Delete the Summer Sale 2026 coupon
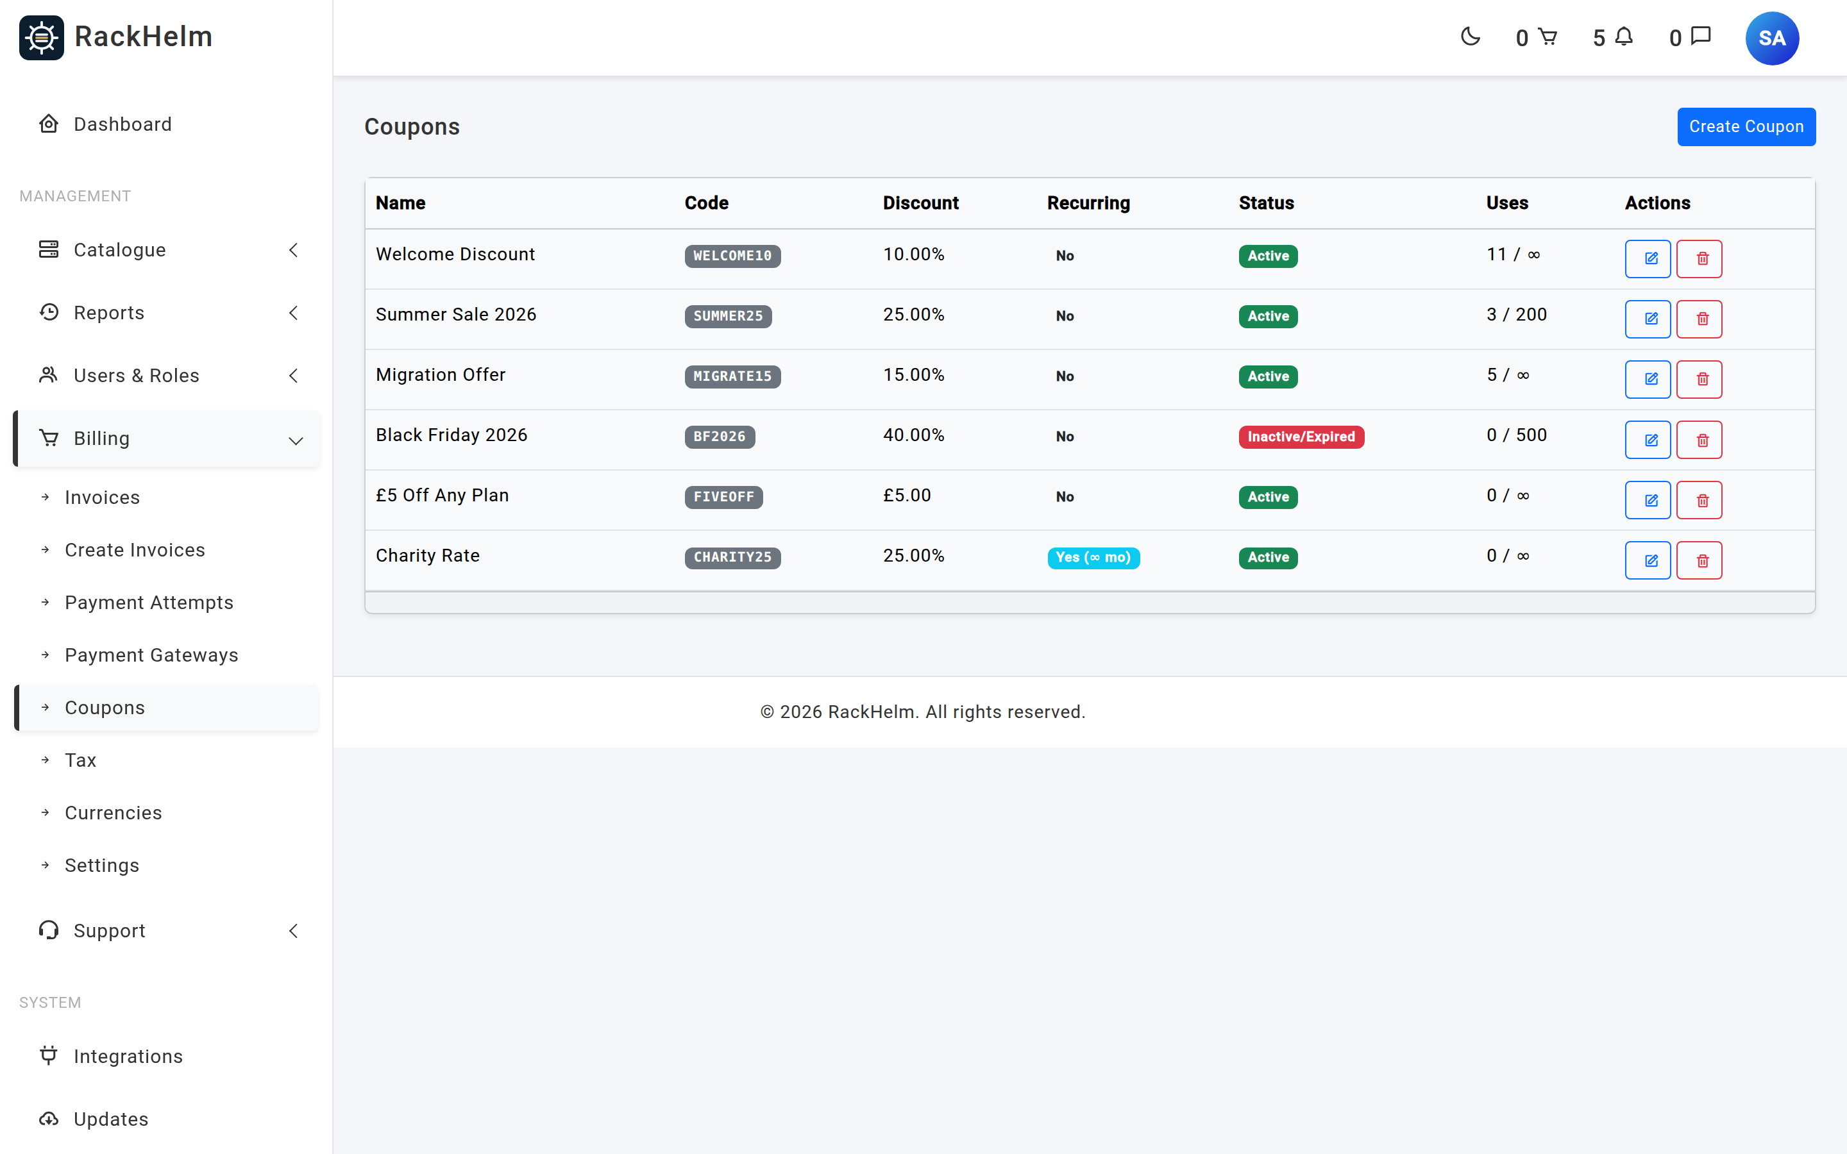Image resolution: width=1847 pixels, height=1154 pixels. (x=1699, y=319)
